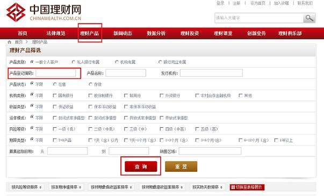Select 在售 product status radio

[x=55, y=84]
